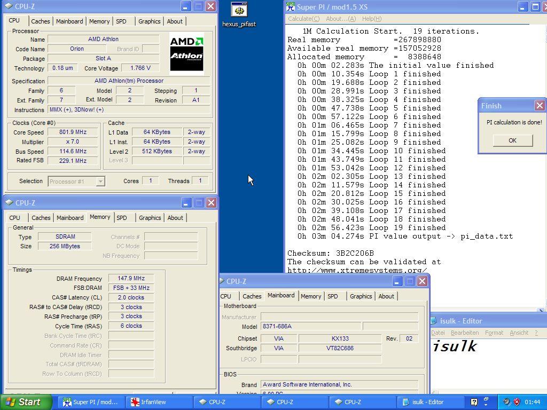Click the Memory CPU-Z window title icon
Viewport: 547px width, 410px height.
coord(10,202)
